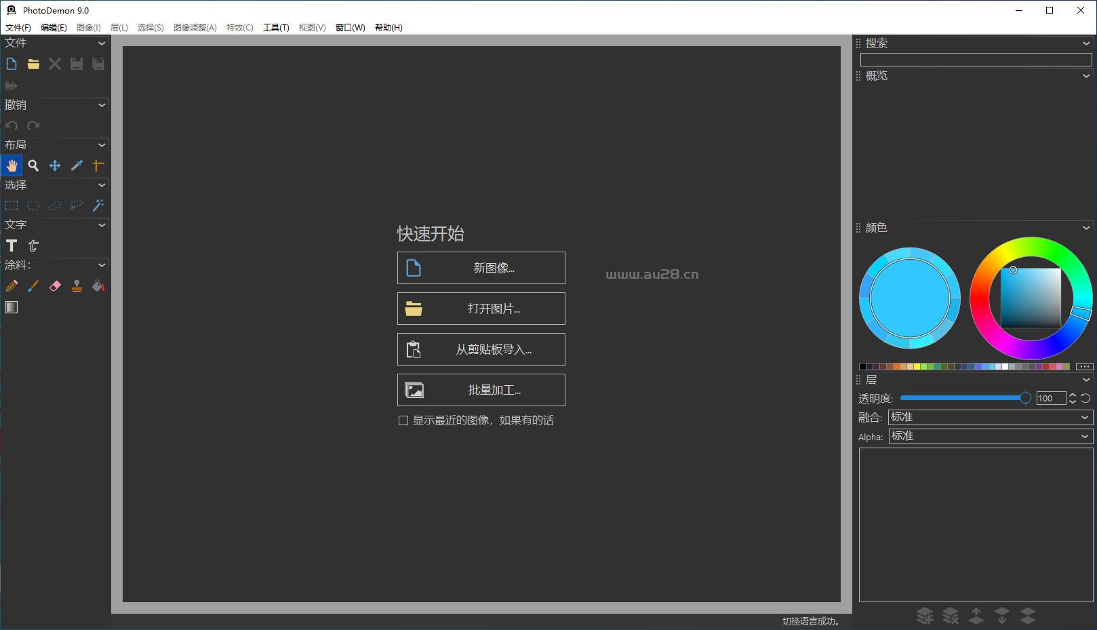The width and height of the screenshot is (1097, 630).
Task: Select the gradient tool
Action: [x=12, y=307]
